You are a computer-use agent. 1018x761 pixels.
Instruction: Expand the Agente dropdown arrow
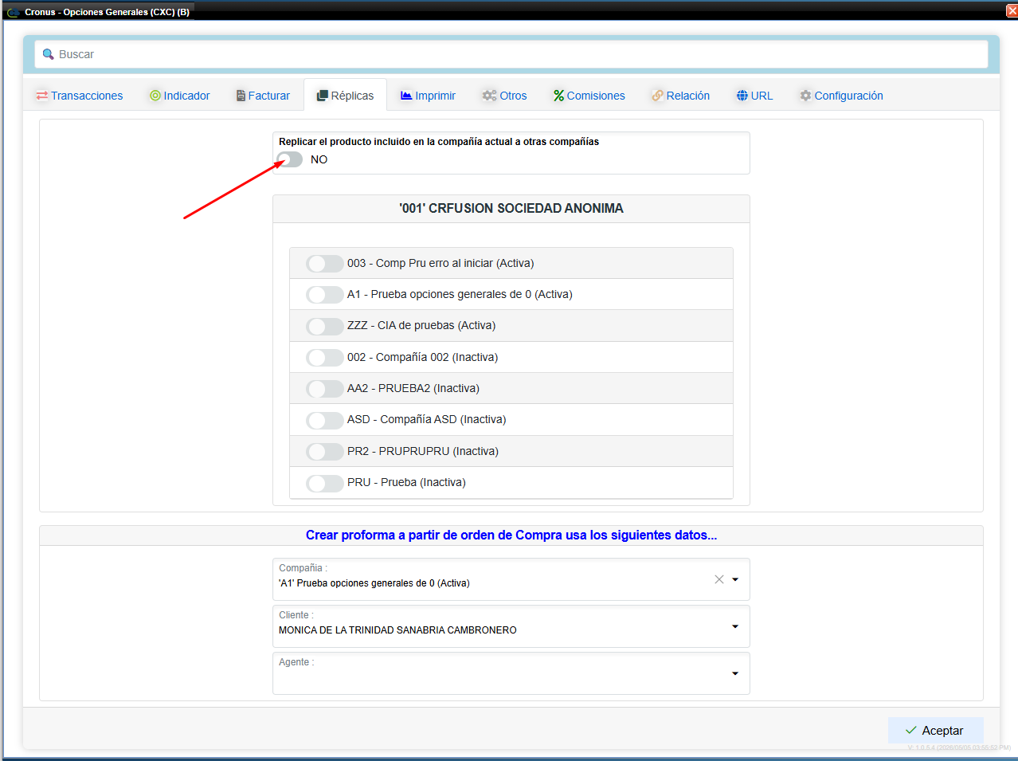click(735, 673)
